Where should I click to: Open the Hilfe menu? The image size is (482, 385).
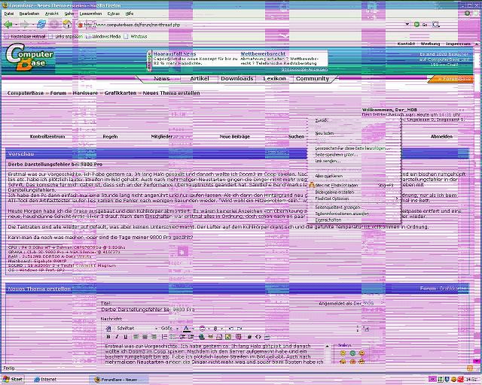[x=130, y=14]
